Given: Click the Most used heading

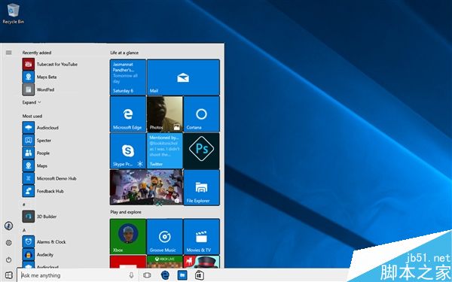Looking at the screenshot, I should click(x=32, y=116).
